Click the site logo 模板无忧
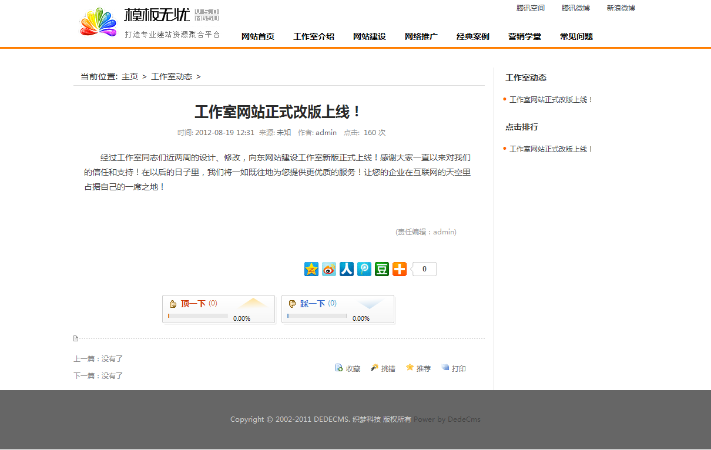This screenshot has height=450, width=711. coord(150,23)
